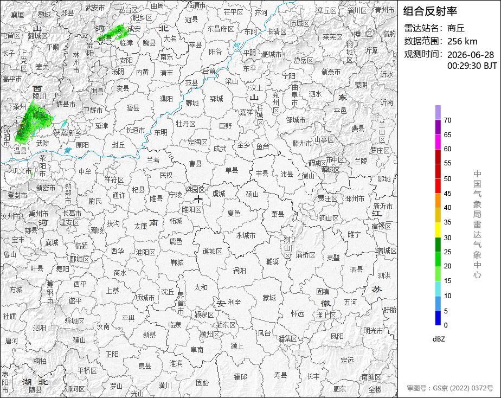This screenshot has width=501, height=398.
Task: Click the 曹县 label on the map
Action: click(196, 164)
